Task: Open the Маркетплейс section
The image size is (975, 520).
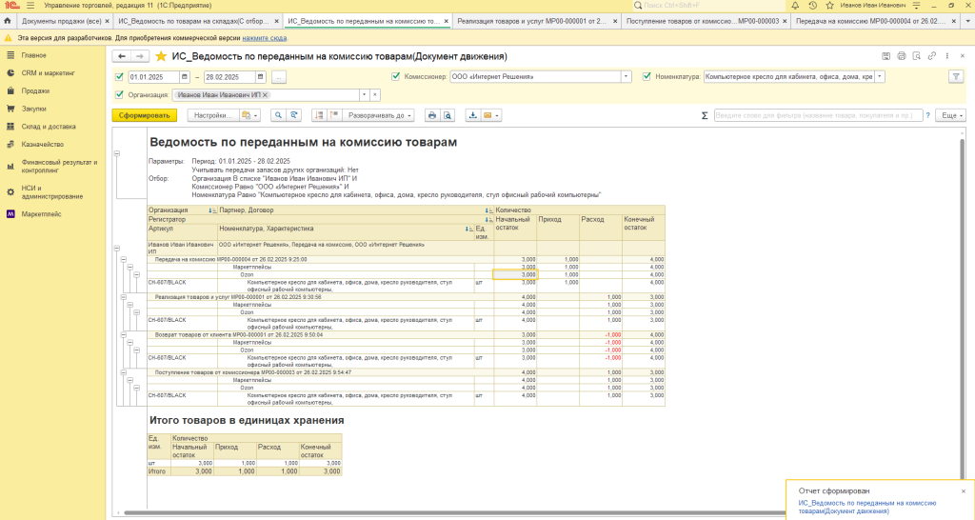Action: pos(41,214)
